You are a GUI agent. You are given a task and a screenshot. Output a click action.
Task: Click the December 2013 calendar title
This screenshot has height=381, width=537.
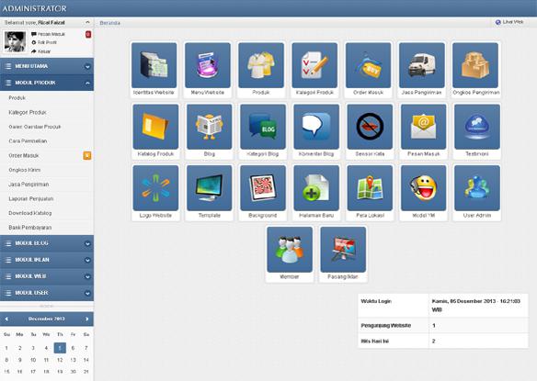point(47,319)
